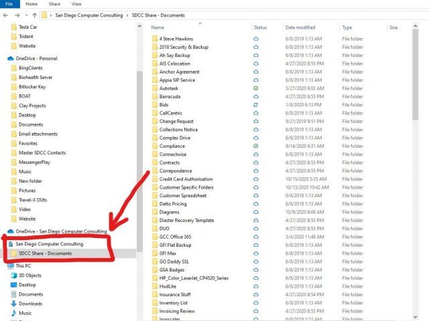This screenshot has height=321, width=429.
Task: Switch to the Home ribbon tab
Action: 32,4
